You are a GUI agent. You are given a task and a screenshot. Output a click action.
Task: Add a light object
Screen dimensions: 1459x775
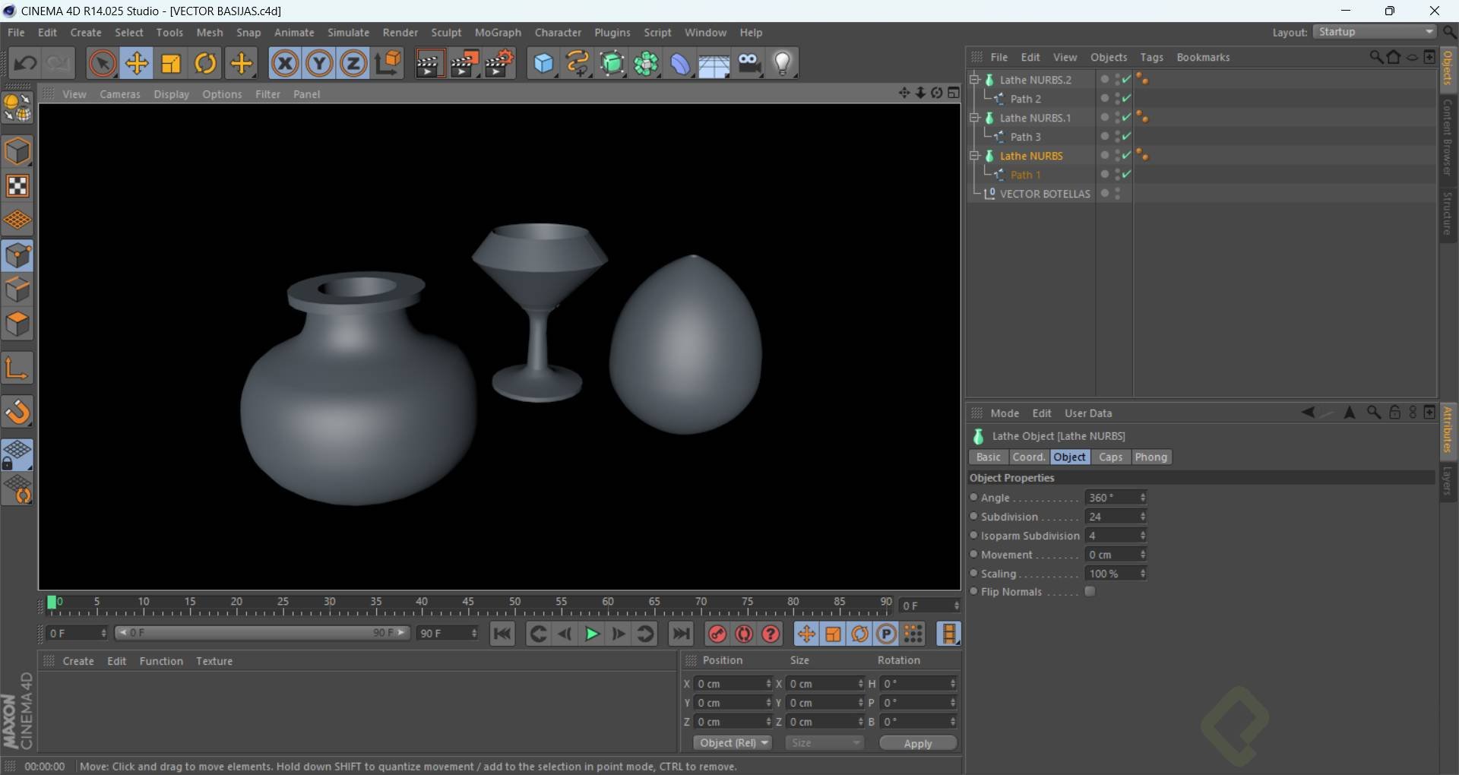783,64
